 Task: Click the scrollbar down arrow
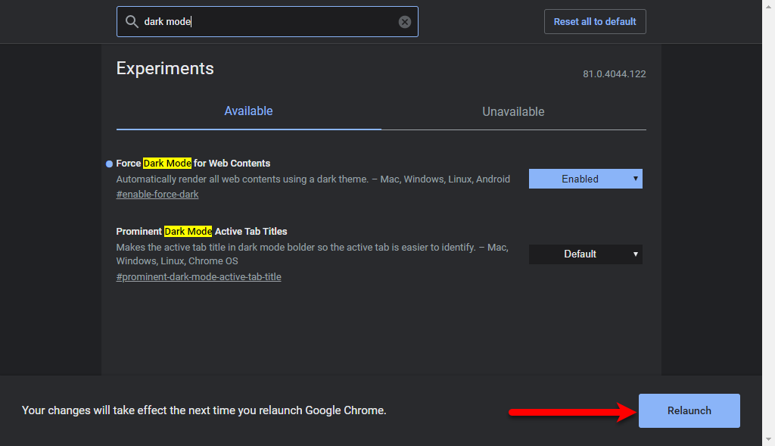pyautogui.click(x=769, y=439)
